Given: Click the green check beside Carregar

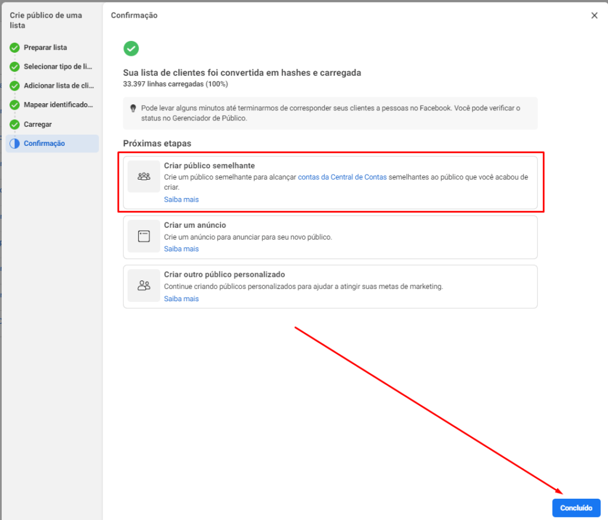Looking at the screenshot, I should [x=15, y=125].
